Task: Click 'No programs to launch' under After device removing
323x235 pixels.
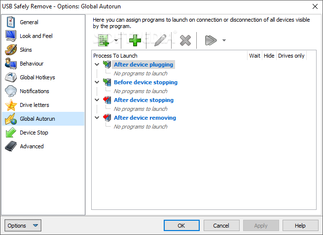Action: [x=141, y=126]
